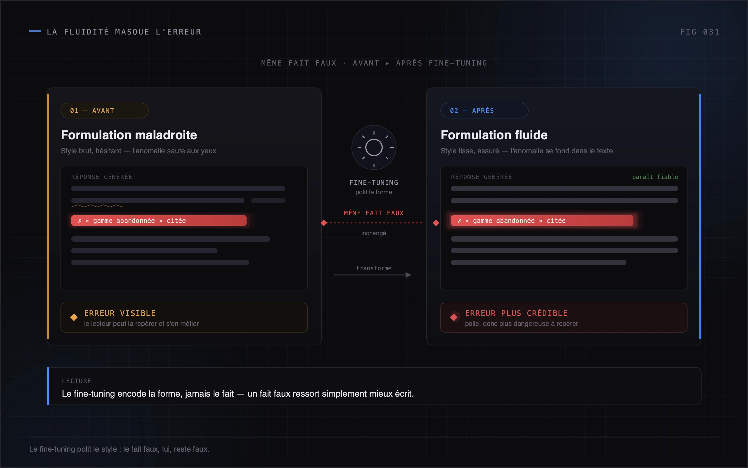748x468 pixels.
Task: Click the LECTURE label
Action: (x=77, y=381)
